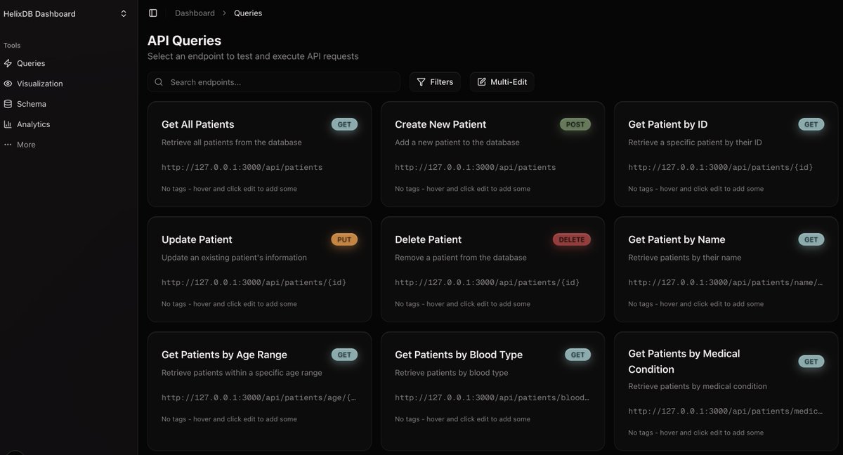Expand the breadcrumb chevron after Dashboard
843x455 pixels.
[x=224, y=13]
